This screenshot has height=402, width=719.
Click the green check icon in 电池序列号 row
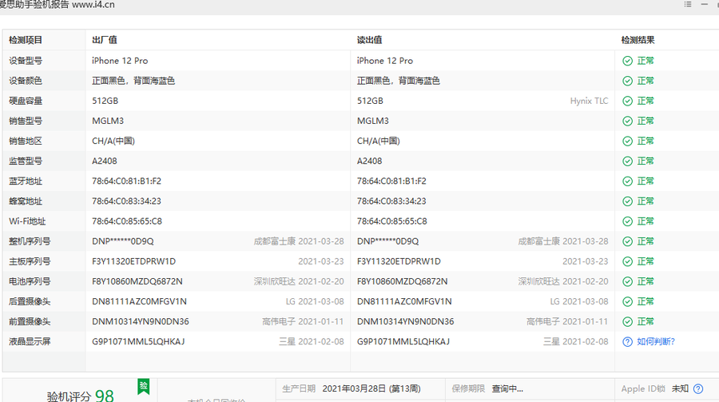pos(627,282)
